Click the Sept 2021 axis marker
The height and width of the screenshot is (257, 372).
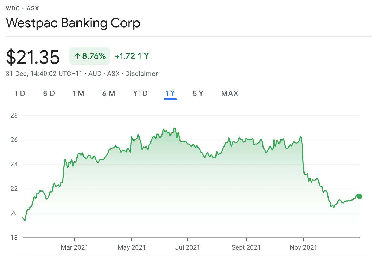pos(246,247)
